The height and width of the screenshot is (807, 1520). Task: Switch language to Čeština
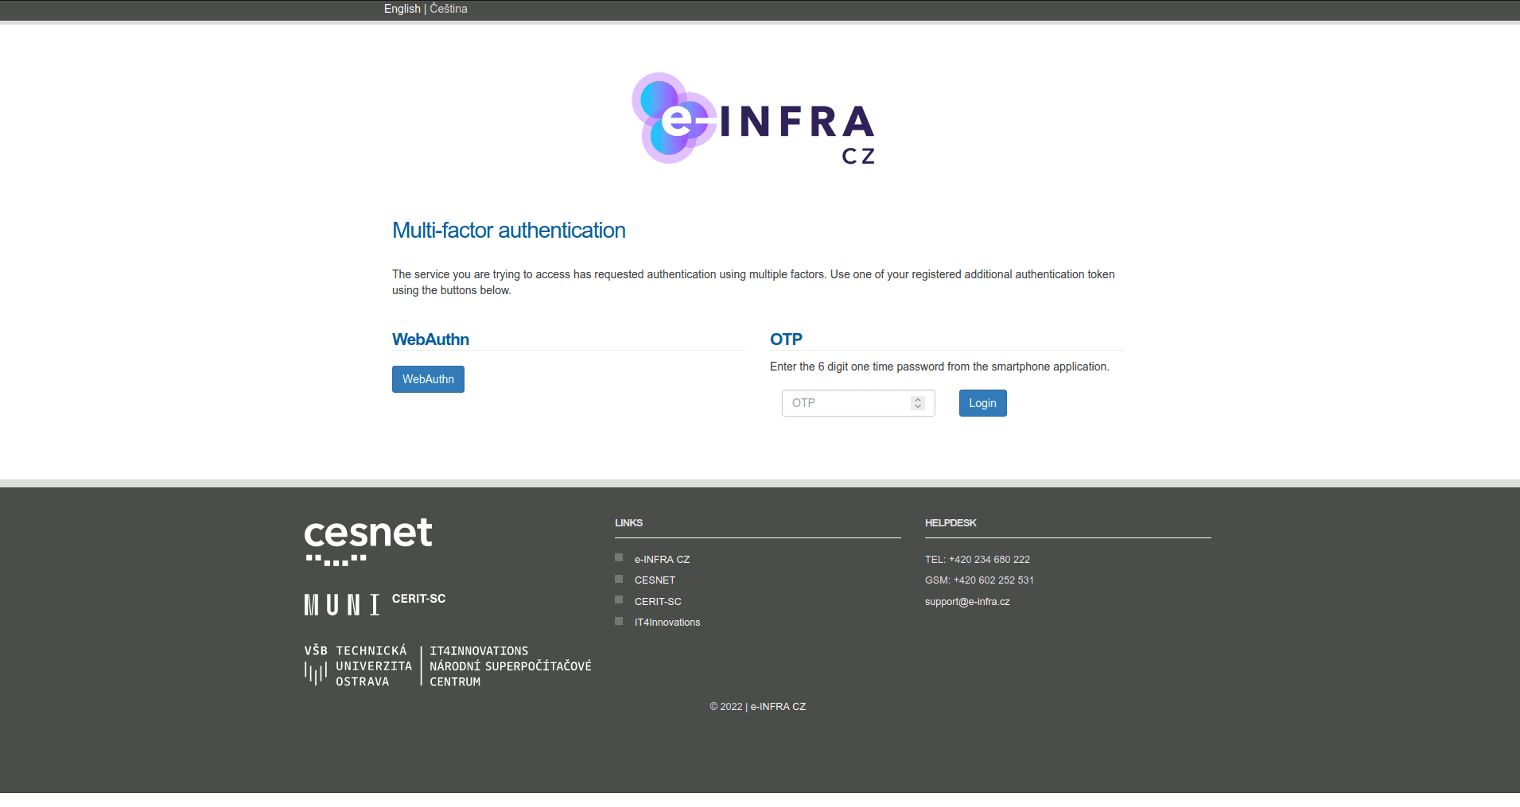[449, 9]
